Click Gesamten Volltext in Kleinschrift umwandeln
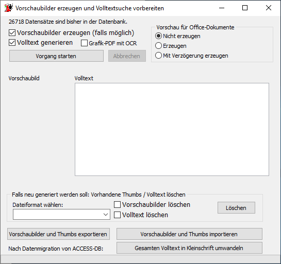 189,248
